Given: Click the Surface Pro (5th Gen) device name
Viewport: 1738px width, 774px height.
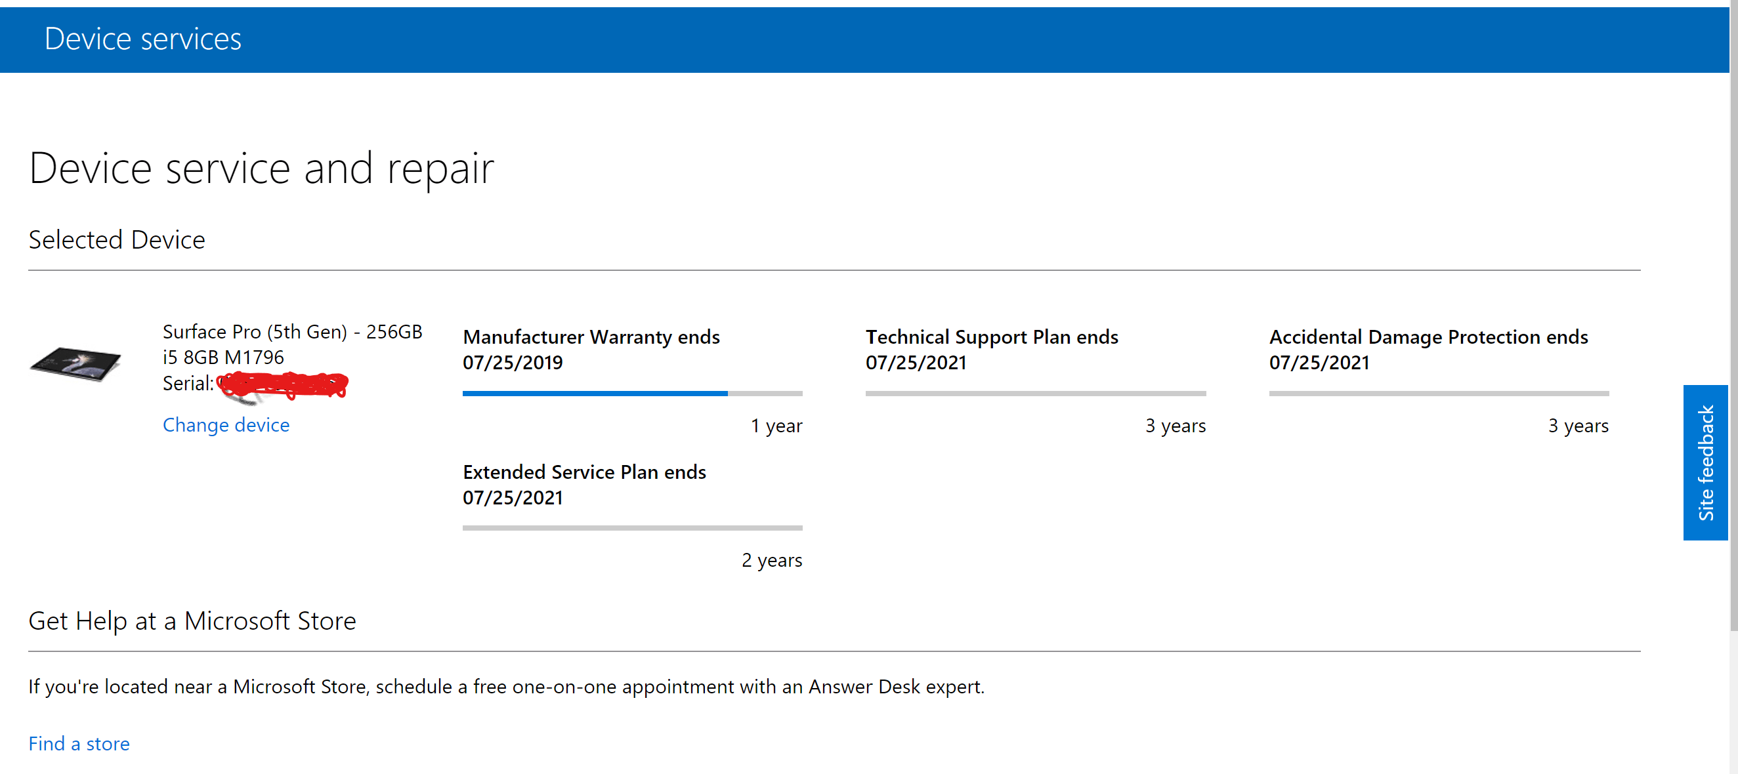Looking at the screenshot, I should [x=291, y=331].
